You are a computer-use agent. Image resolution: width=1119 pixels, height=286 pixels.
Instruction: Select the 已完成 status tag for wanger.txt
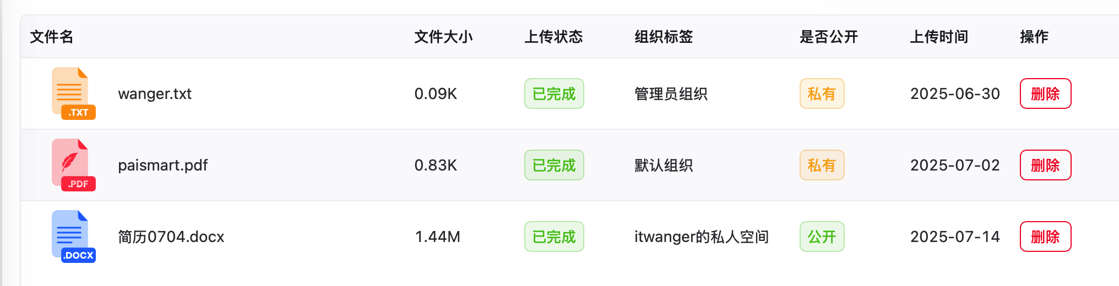554,94
